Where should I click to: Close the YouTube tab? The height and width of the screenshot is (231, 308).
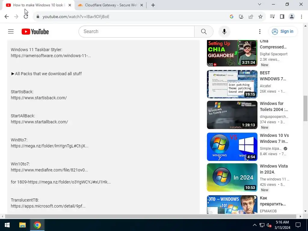click(x=70, y=5)
